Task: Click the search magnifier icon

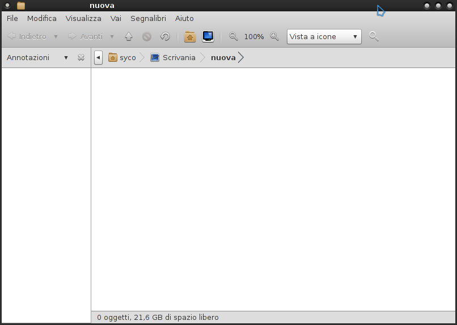Action: (x=374, y=36)
